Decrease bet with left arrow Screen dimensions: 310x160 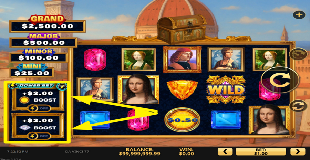coord(225,152)
